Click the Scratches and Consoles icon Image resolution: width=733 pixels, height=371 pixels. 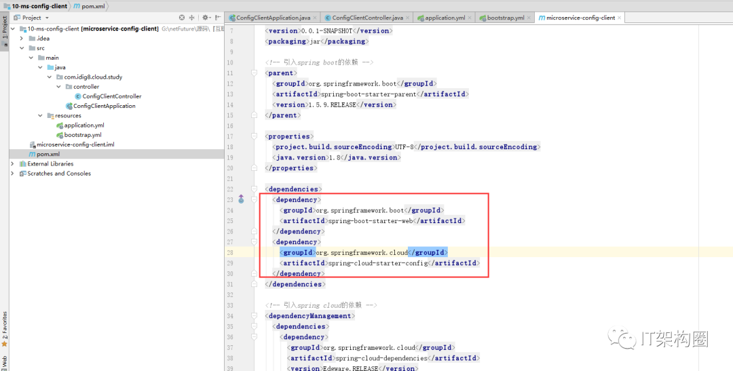pyautogui.click(x=22, y=174)
